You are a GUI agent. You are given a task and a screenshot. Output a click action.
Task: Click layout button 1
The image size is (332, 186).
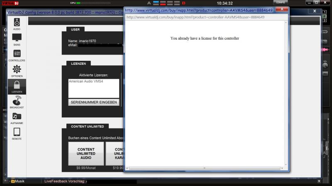[325, 12]
